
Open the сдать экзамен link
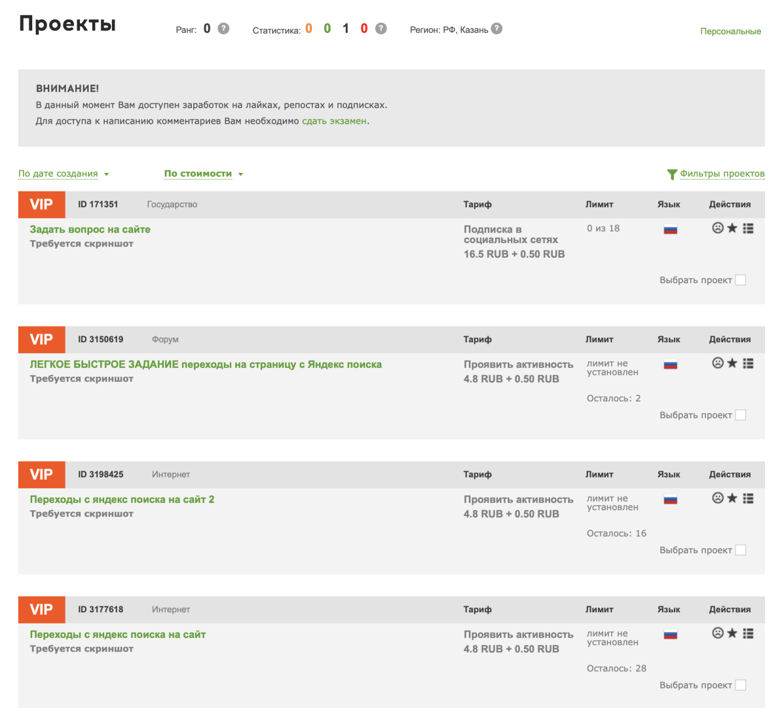334,121
